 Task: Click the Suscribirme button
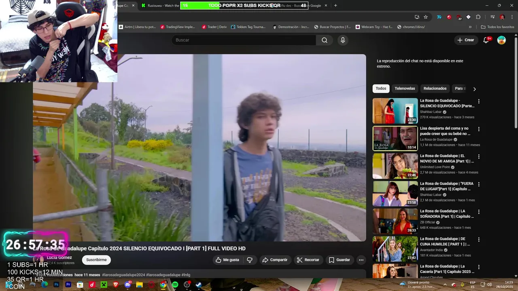(96, 260)
